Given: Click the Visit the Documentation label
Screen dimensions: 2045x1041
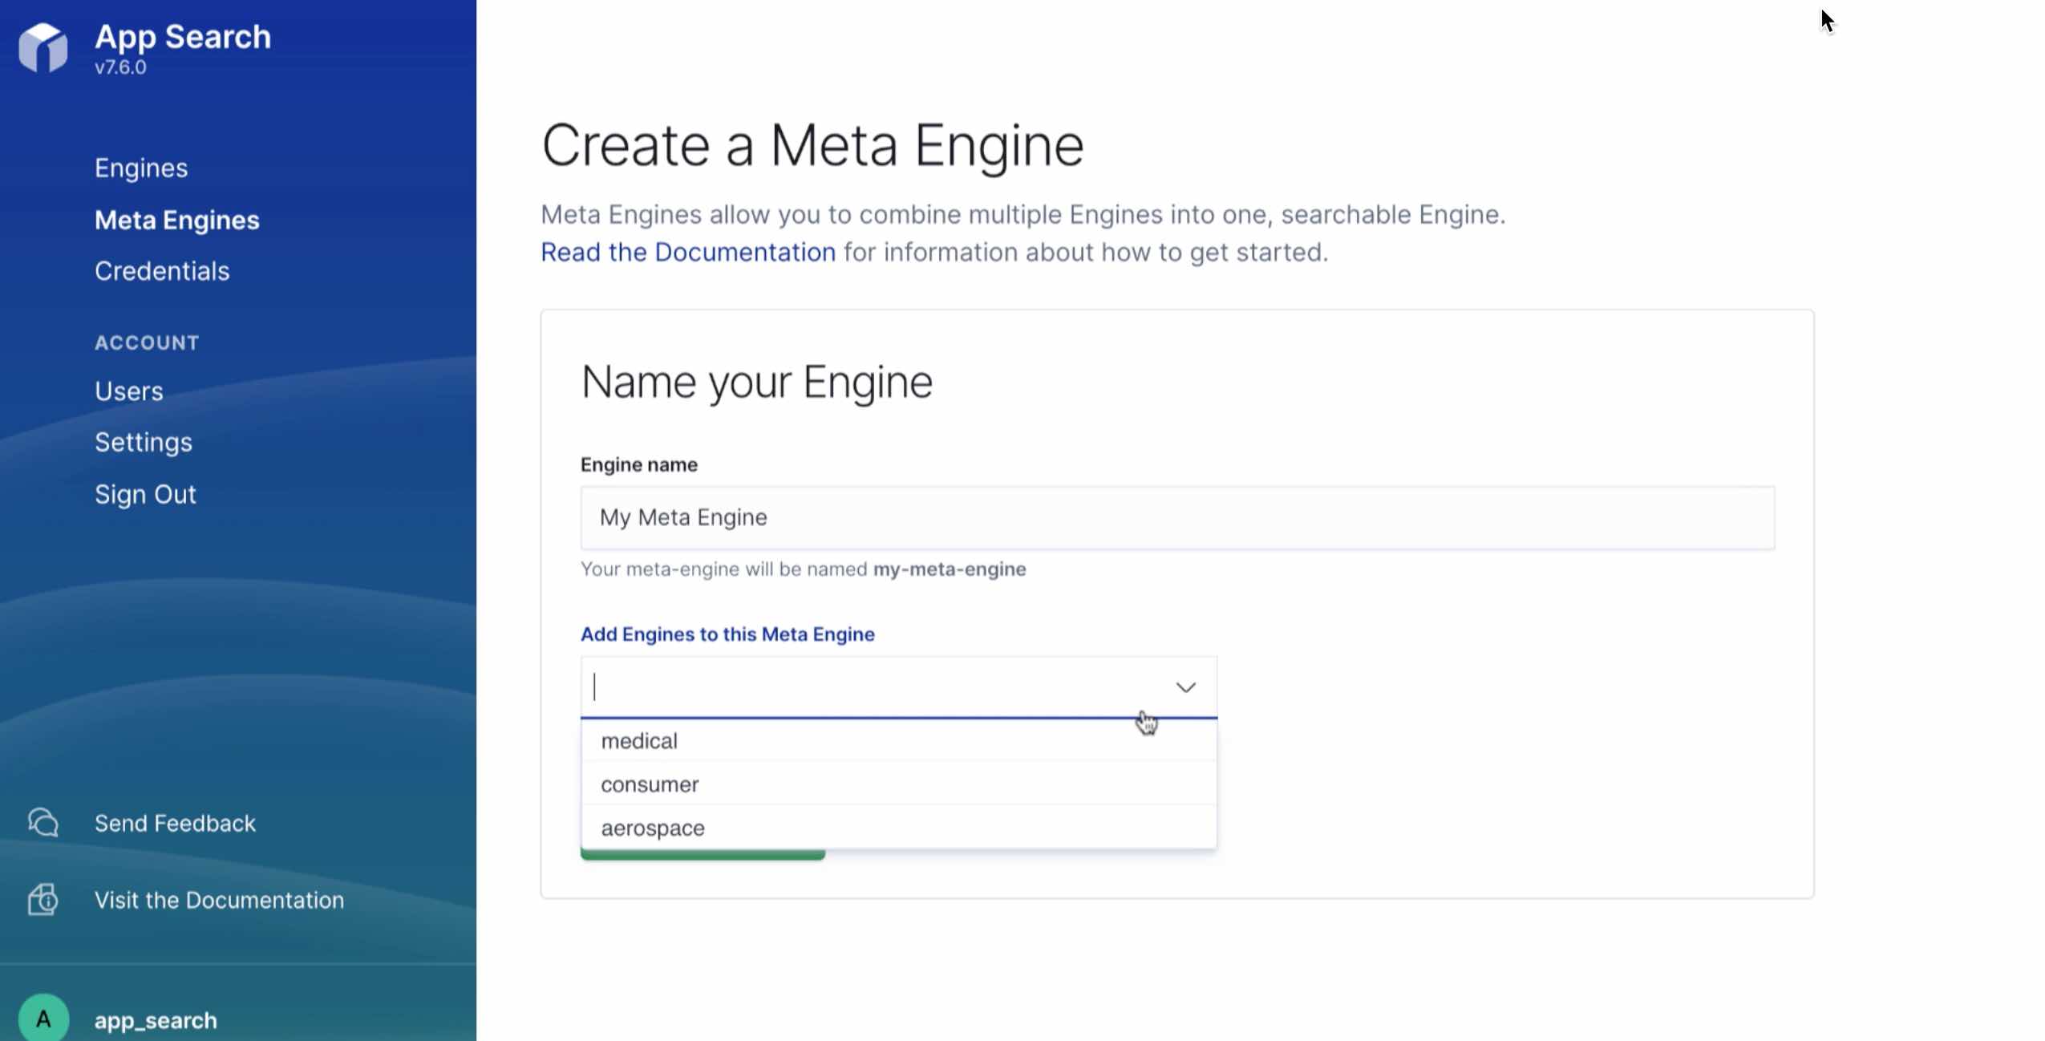Looking at the screenshot, I should [219, 900].
